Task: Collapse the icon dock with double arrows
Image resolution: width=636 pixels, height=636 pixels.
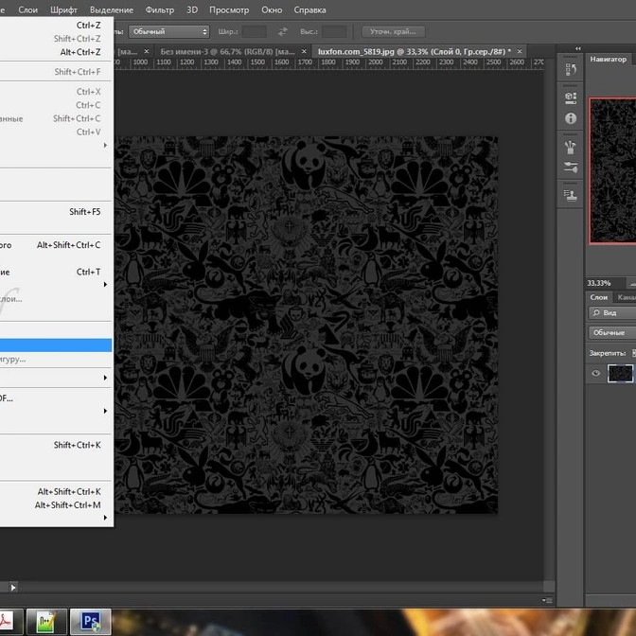Action: pos(577,48)
